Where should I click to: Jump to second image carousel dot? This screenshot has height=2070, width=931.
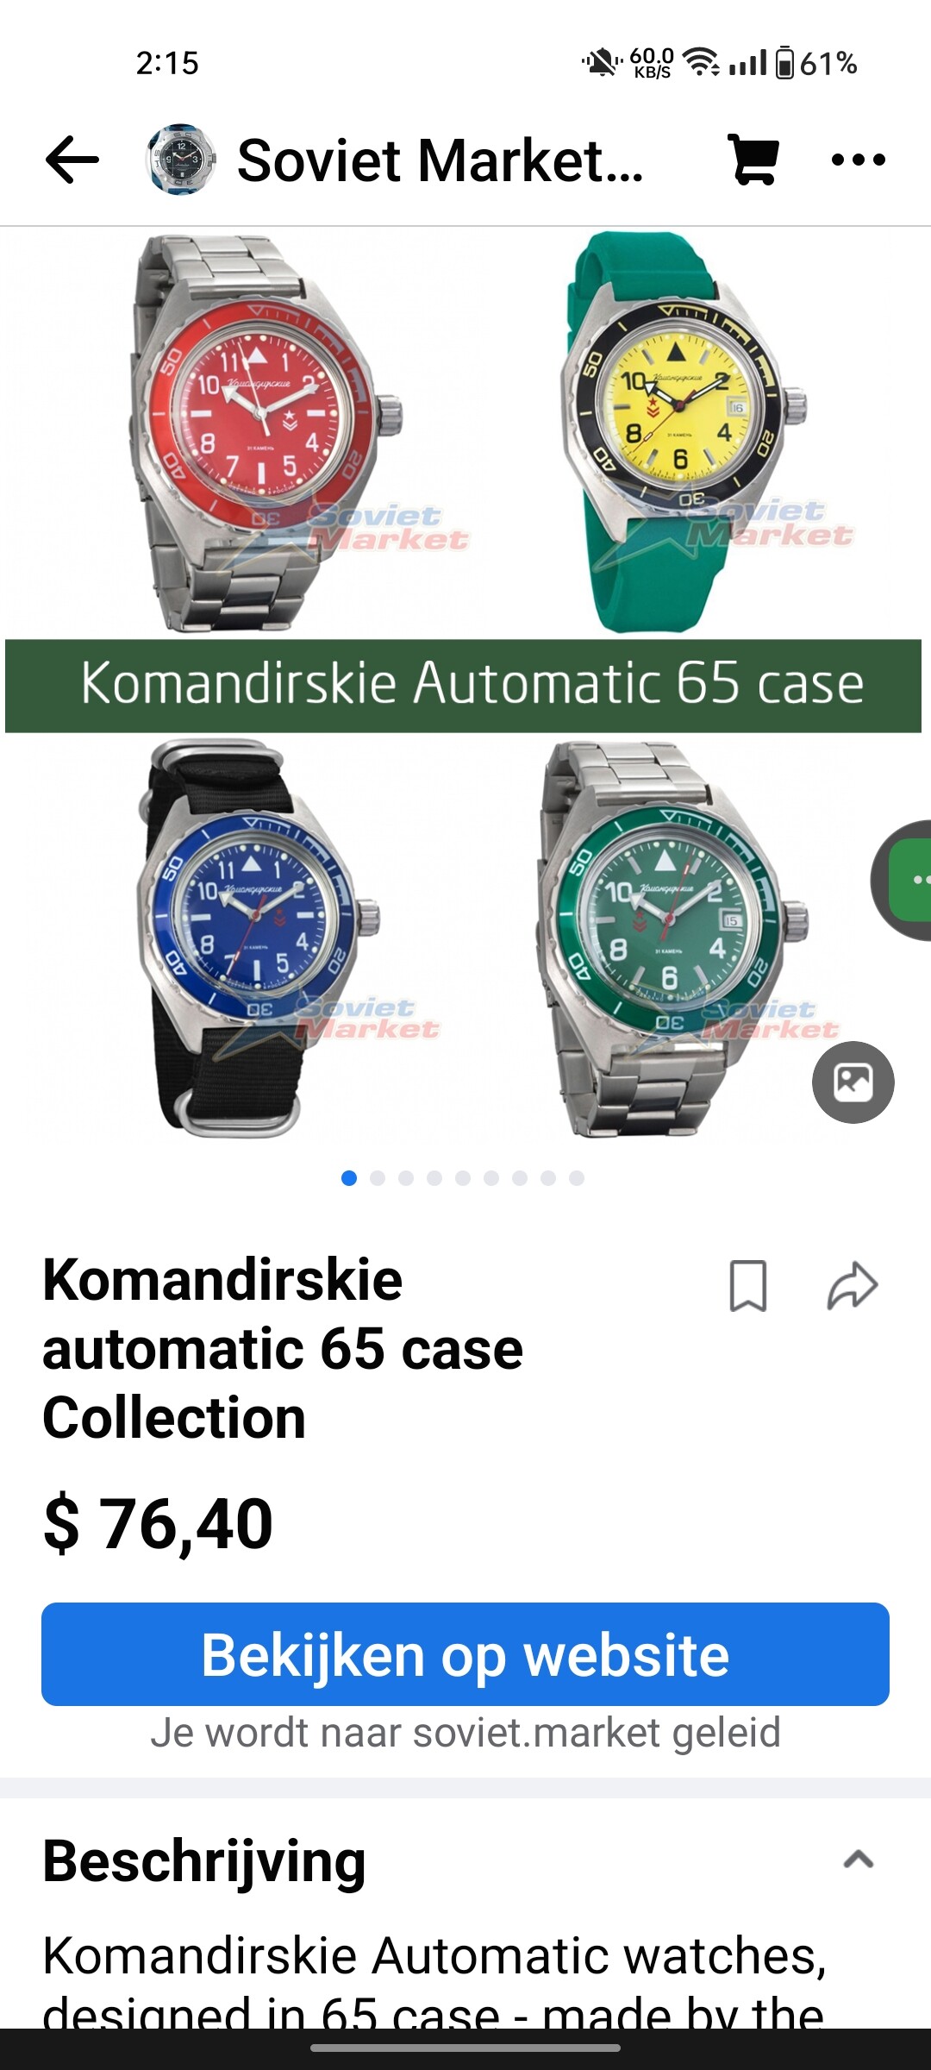pos(378,1178)
